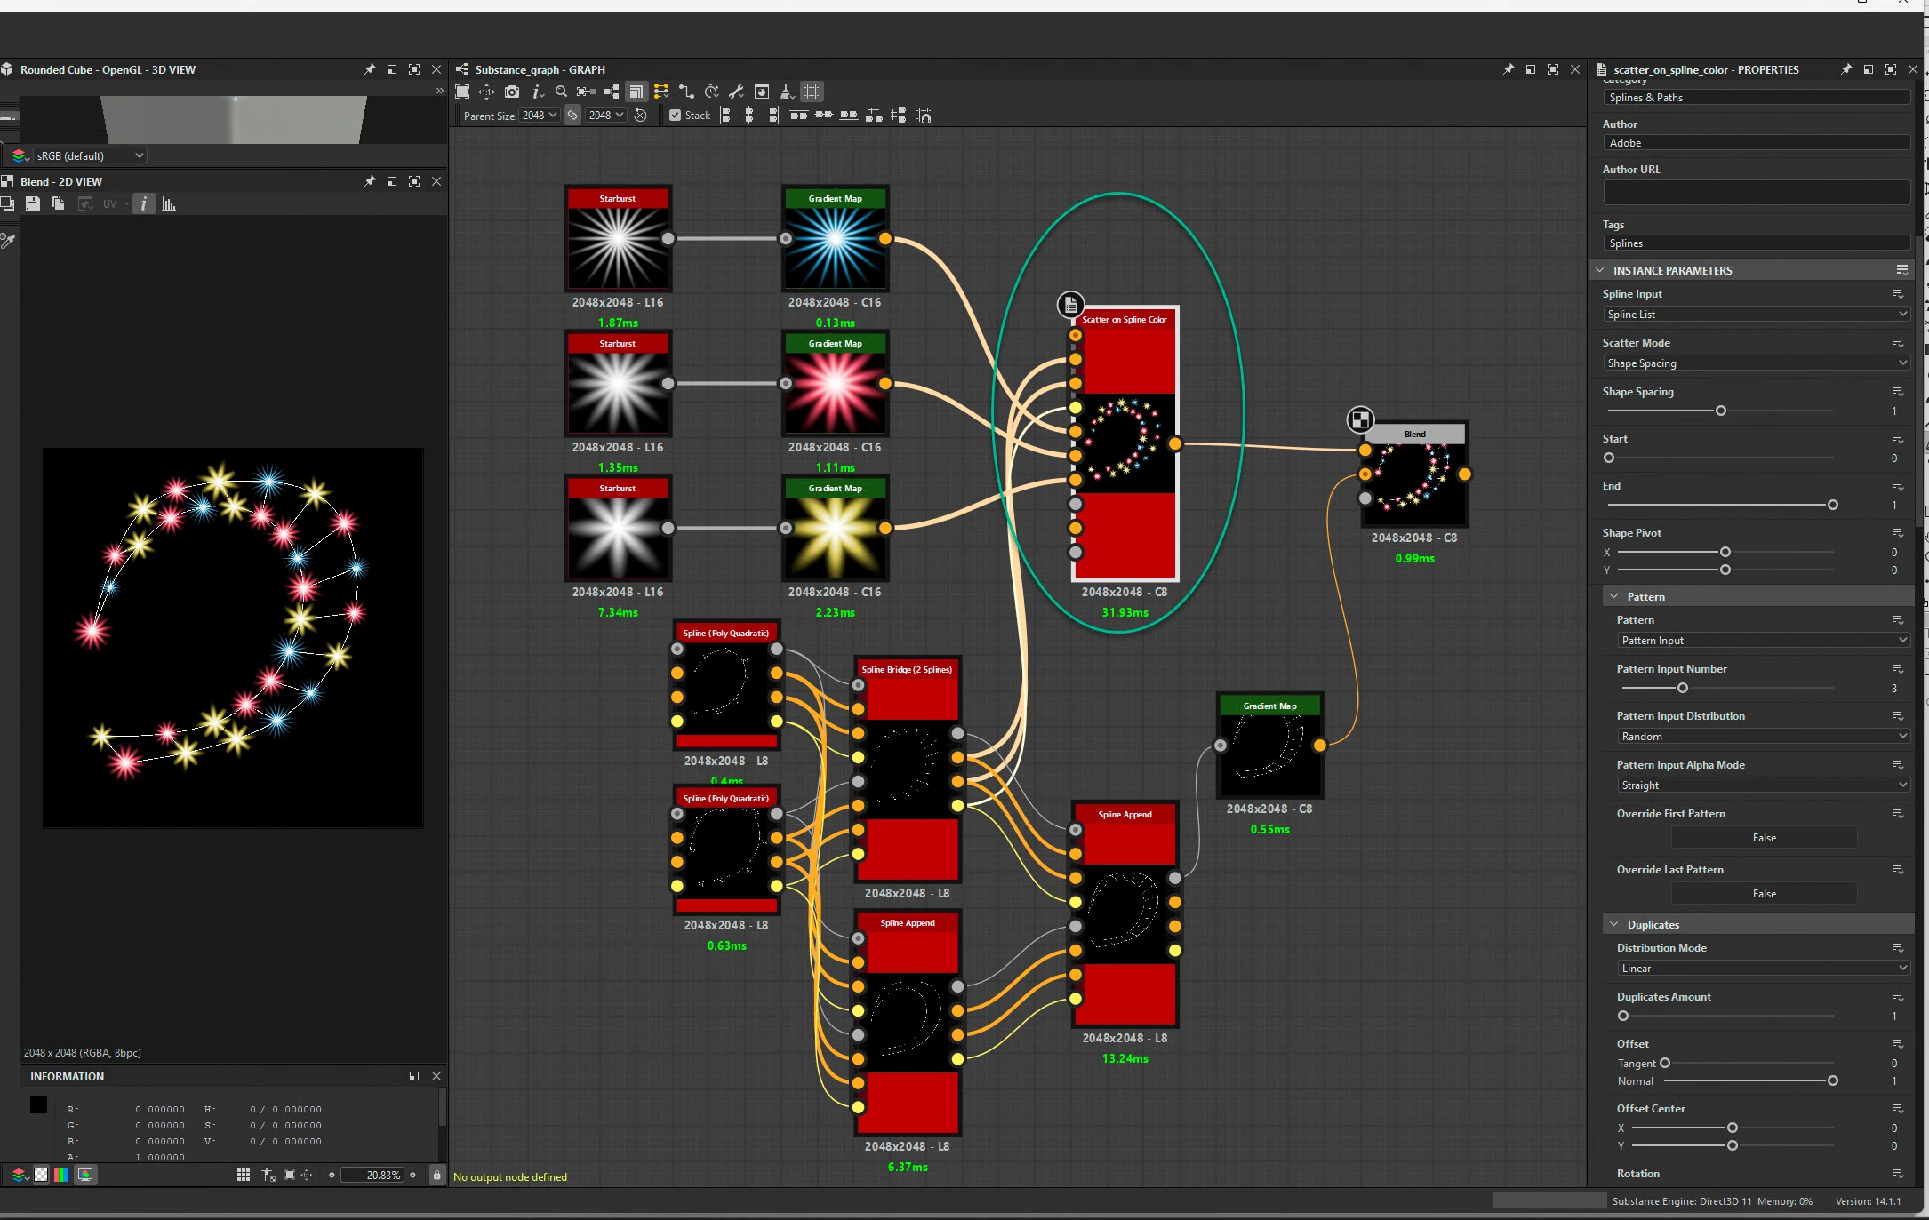Image resolution: width=1929 pixels, height=1220 pixels.
Task: Click the Shape Spacing slider handle
Action: point(1721,411)
